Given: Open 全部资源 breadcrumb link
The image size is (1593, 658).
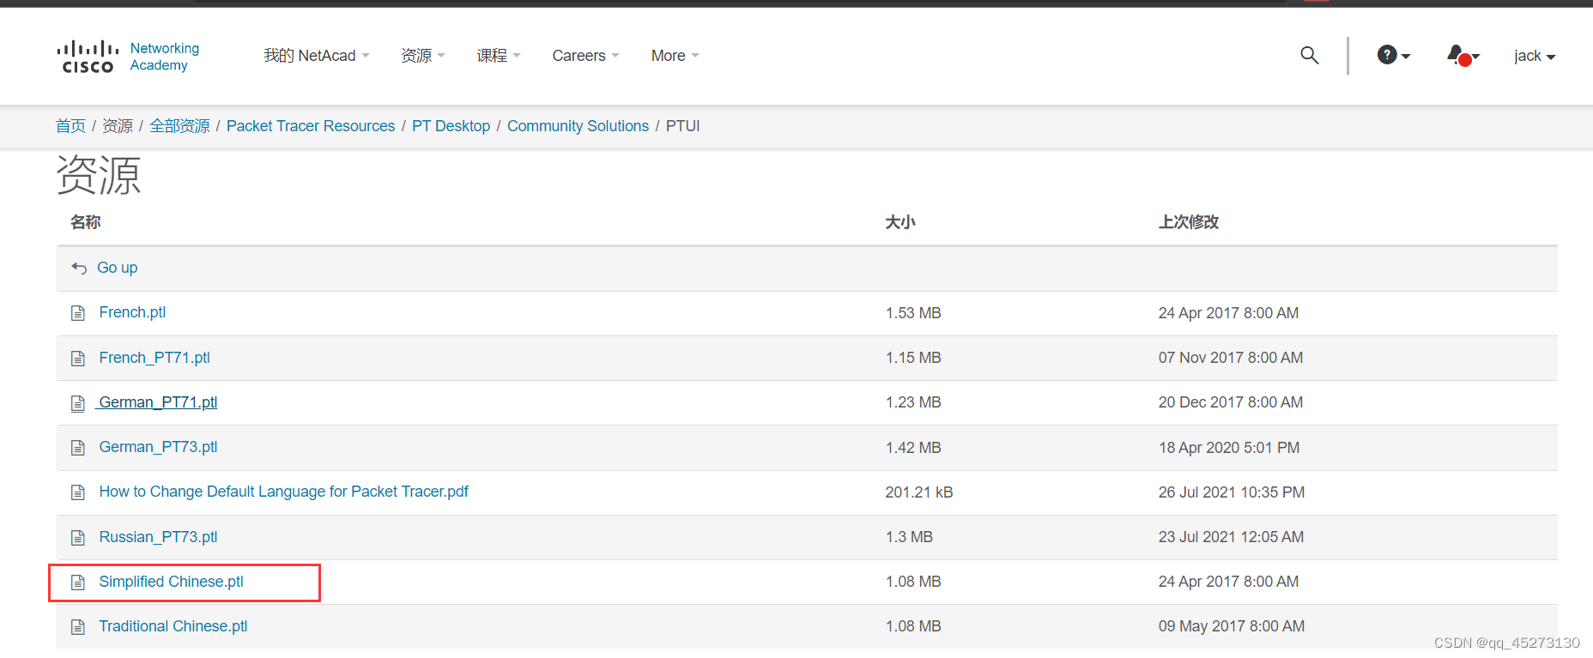Looking at the screenshot, I should tap(179, 126).
